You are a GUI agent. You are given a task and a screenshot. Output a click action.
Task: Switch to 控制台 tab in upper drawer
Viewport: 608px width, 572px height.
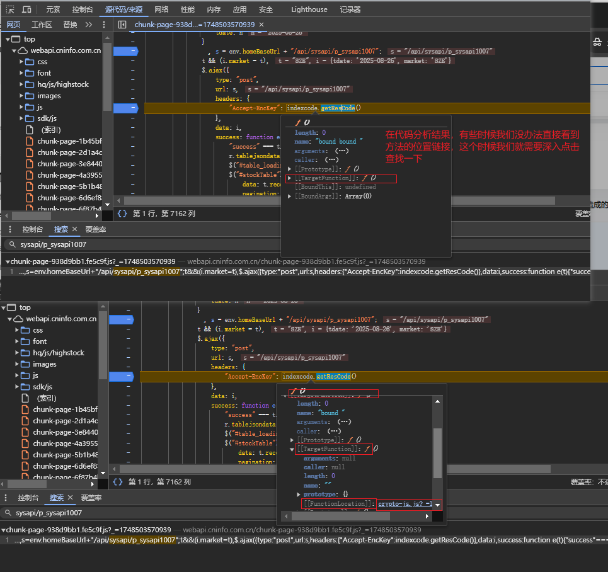pyautogui.click(x=33, y=229)
